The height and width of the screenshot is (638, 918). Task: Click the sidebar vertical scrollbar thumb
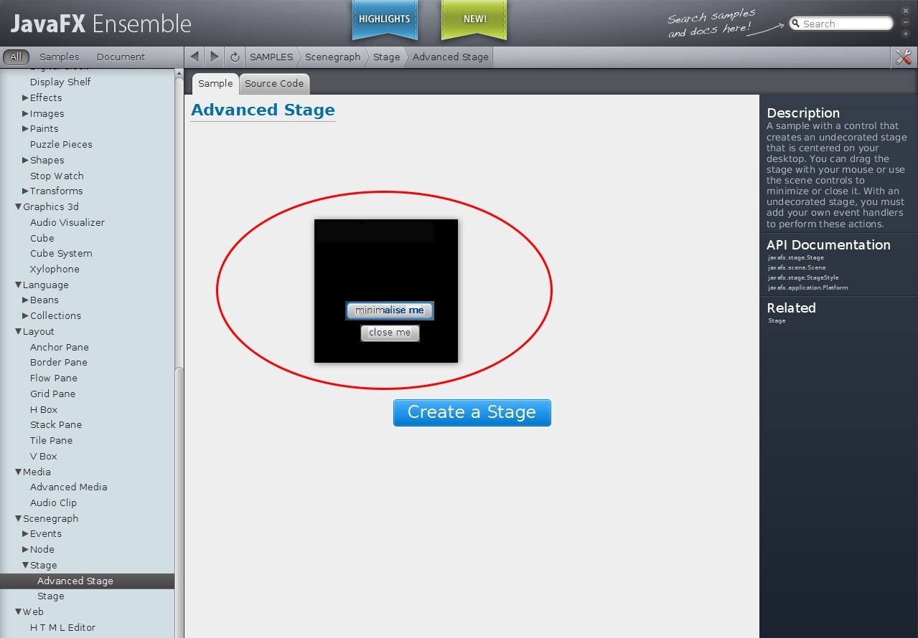(179, 502)
